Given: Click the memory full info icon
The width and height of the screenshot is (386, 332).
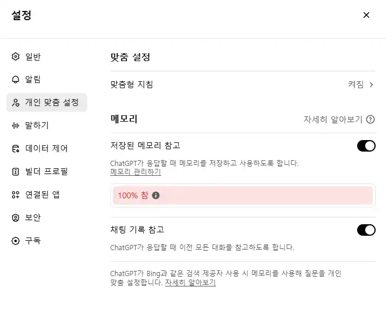Looking at the screenshot, I should click(156, 195).
